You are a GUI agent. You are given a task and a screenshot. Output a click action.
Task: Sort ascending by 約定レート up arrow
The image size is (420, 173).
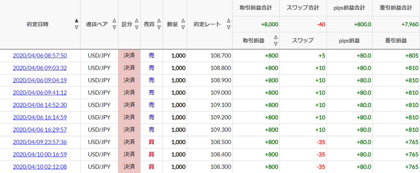coord(228,20)
